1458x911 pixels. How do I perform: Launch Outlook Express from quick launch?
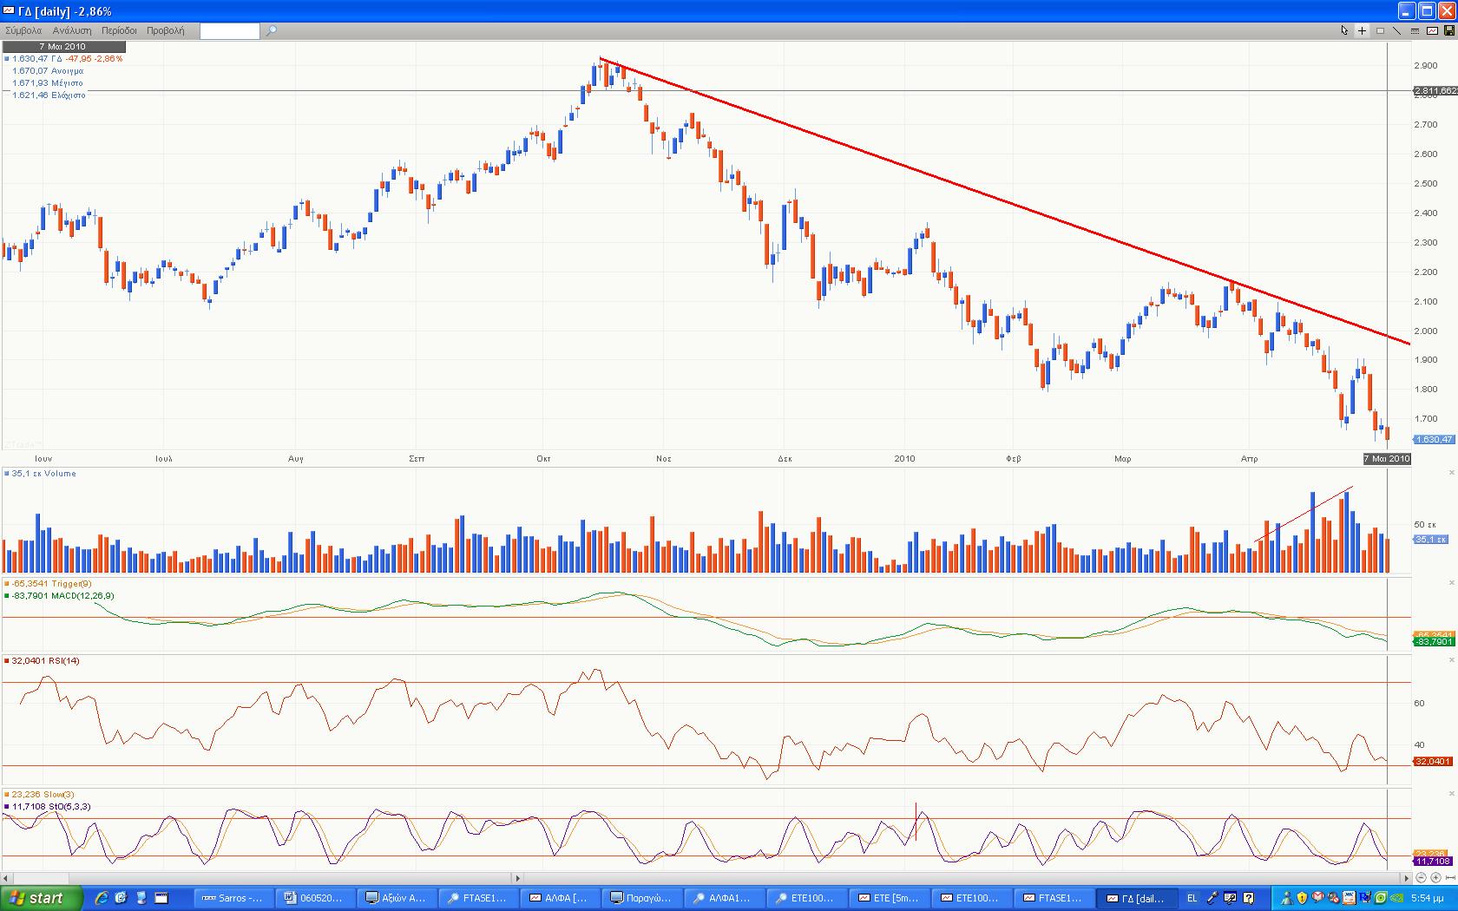click(x=121, y=898)
